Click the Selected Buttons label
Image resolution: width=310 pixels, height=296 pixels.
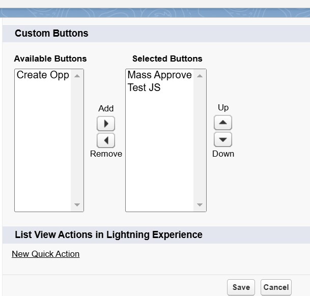pyautogui.click(x=167, y=58)
